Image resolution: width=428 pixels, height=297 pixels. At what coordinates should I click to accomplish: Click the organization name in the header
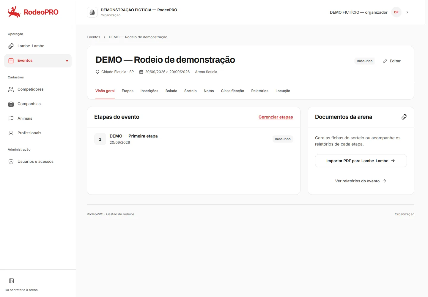(139, 10)
